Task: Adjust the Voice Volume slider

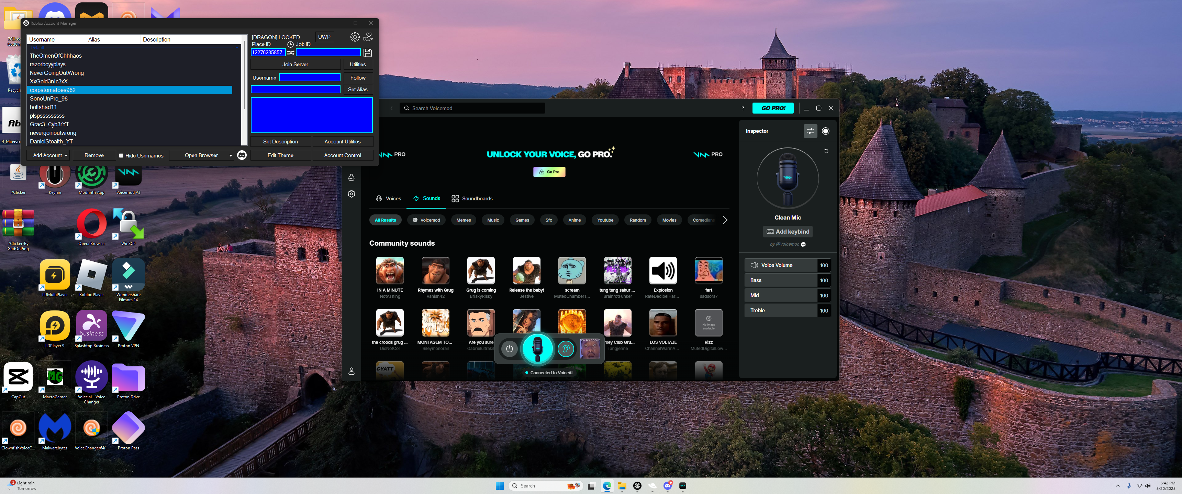Action: [x=780, y=265]
